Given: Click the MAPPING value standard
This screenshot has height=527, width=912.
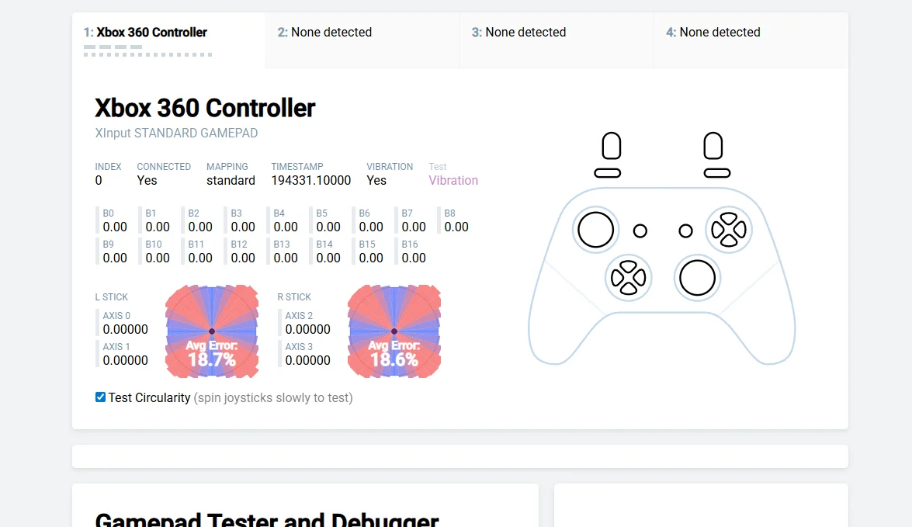Looking at the screenshot, I should [231, 180].
